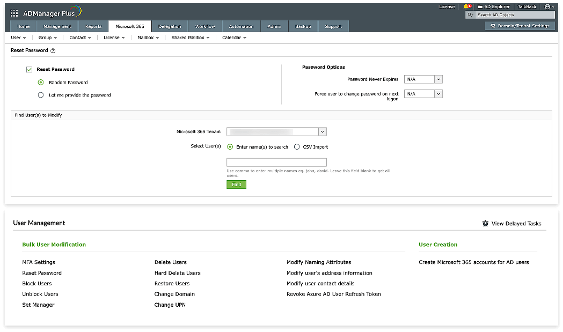This screenshot has width=563, height=332.
Task: Open Change Domain
Action: coord(174,294)
